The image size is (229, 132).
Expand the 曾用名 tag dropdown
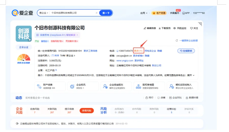[x=45, y=41]
